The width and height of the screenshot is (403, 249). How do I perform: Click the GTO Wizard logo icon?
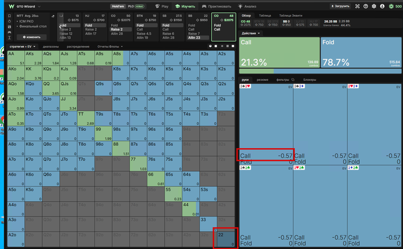(x=12, y=6)
